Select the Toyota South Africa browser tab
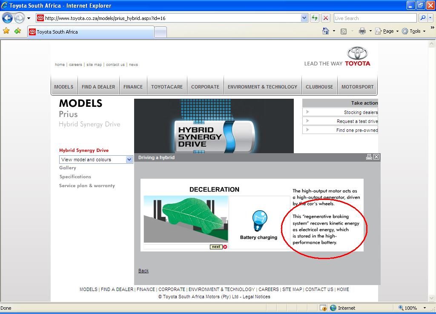436x314 pixels. coord(91,32)
